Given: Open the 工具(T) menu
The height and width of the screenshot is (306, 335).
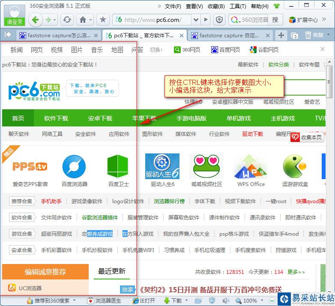Looking at the screenshot, I should pos(238,6).
